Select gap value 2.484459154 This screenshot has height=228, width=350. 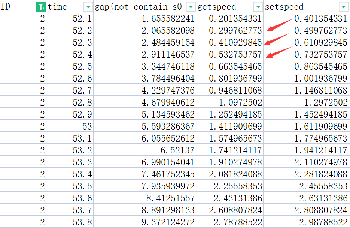click(144, 42)
